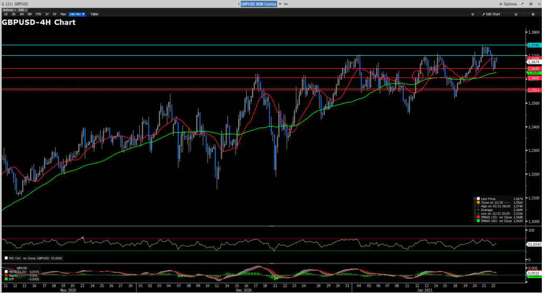The width and height of the screenshot is (542, 293).
Task: Click the MACD 0.0015 value label
Action: (534, 273)
